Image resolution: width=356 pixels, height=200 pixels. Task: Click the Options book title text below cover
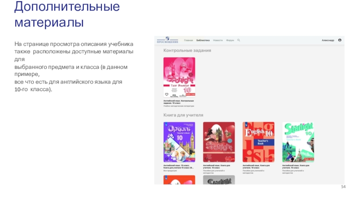click(179, 167)
